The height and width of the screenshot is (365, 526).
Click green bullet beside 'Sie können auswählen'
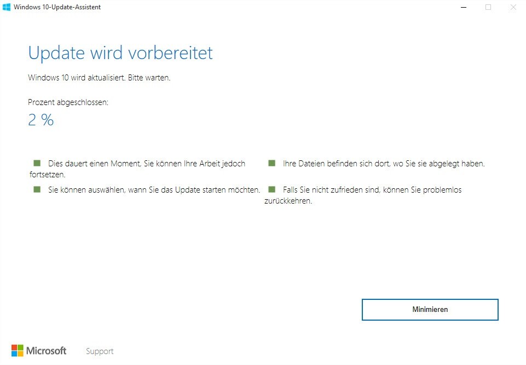(x=37, y=189)
